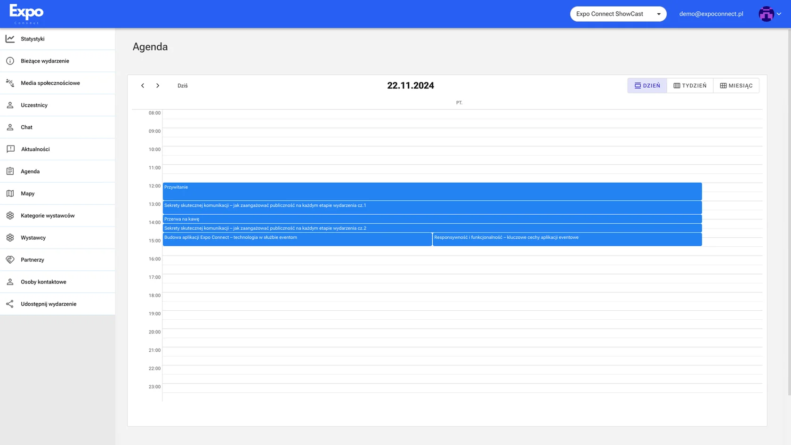The image size is (791, 445).
Task: Open Wystawcy menu item
Action: pyautogui.click(x=57, y=238)
